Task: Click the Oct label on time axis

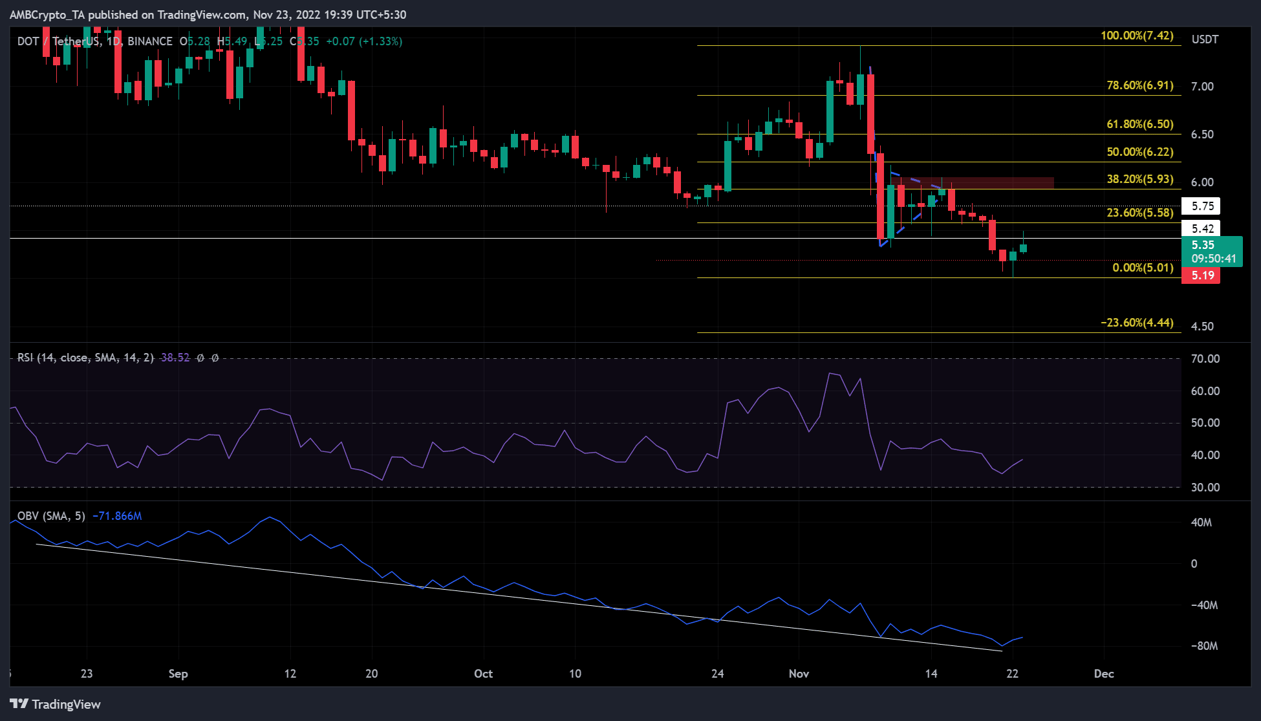Action: coord(483,674)
